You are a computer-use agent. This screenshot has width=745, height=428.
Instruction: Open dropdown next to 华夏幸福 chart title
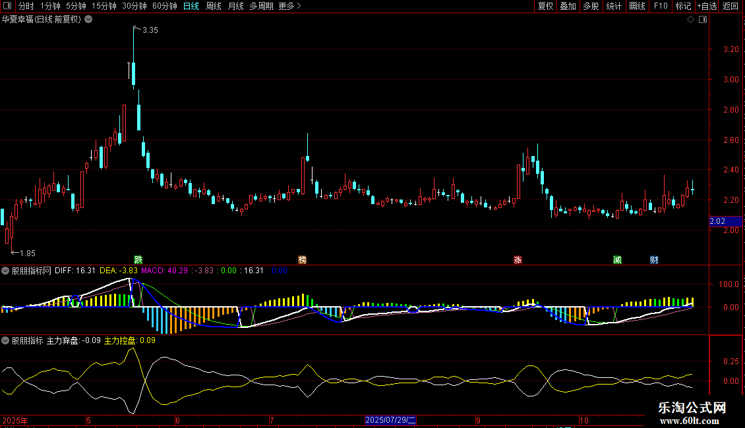89,19
